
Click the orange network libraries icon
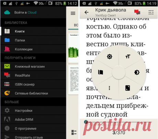pos(7,93)
